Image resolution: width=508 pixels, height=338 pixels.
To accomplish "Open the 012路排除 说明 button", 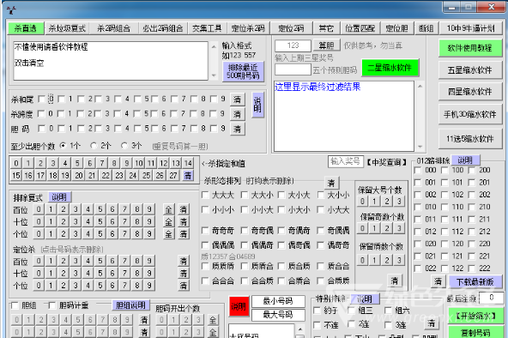I will (465, 160).
